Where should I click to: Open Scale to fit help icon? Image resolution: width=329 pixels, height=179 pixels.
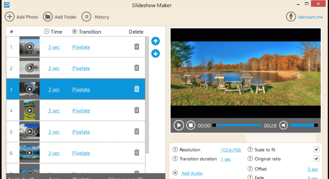250,150
